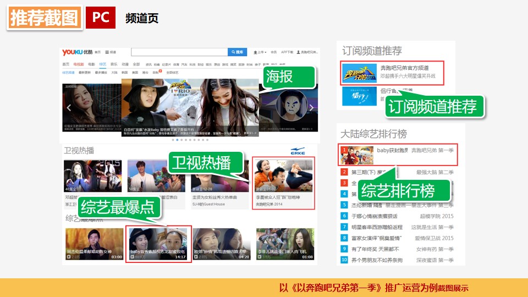
Task: Select the 电视剧 channel tab
Action: 79,64
